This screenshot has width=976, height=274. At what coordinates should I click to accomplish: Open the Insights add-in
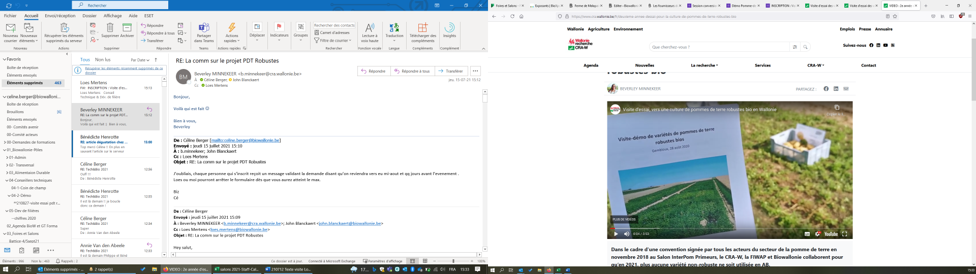[x=449, y=30]
